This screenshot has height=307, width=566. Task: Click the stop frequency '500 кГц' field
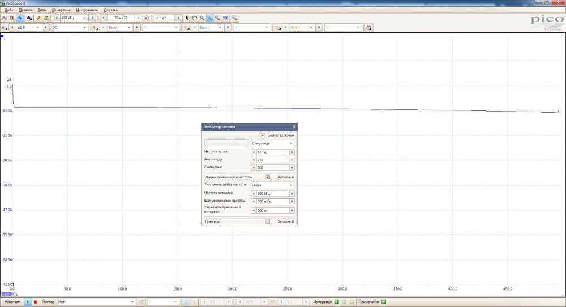pos(272,194)
